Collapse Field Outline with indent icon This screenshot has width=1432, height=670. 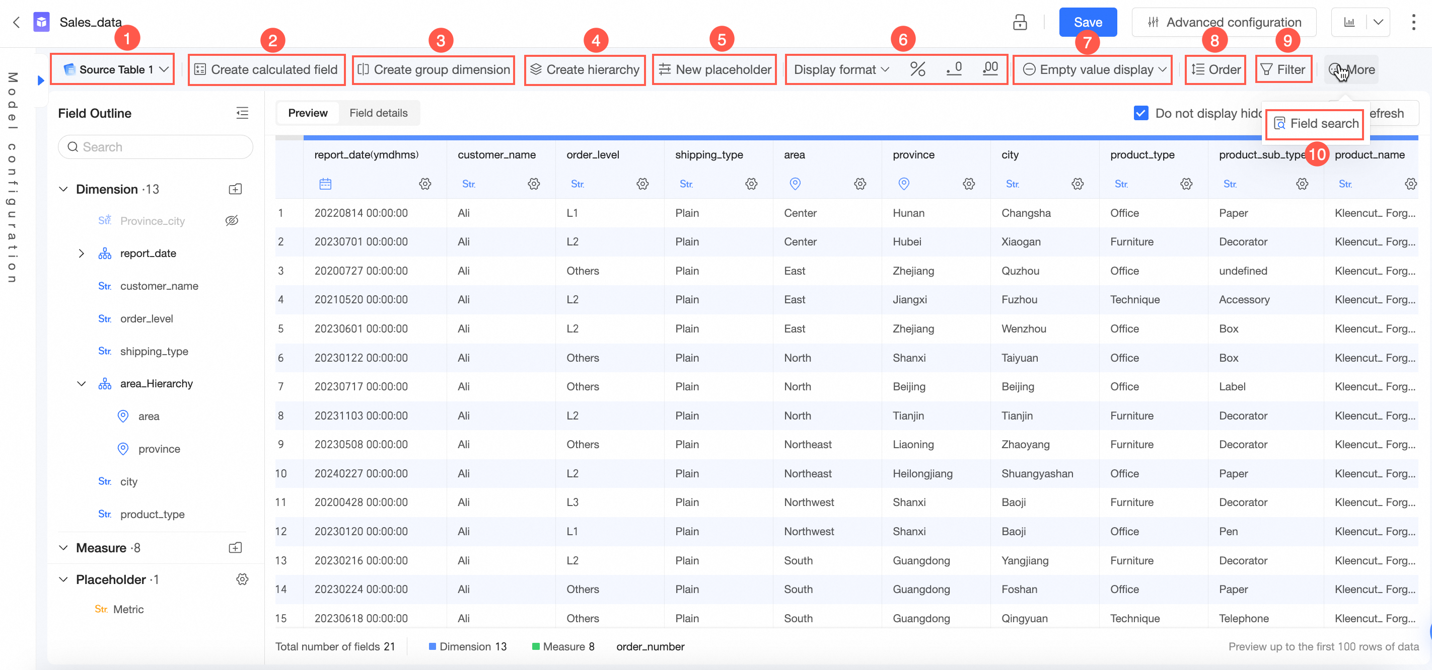[242, 113]
